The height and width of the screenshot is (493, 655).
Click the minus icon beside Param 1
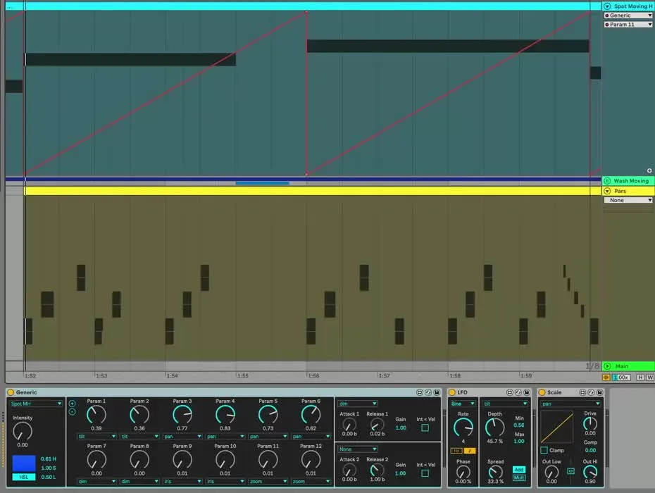[x=72, y=411]
